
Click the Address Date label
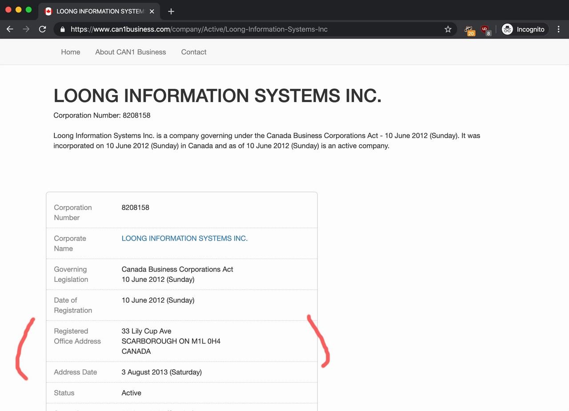pos(76,372)
